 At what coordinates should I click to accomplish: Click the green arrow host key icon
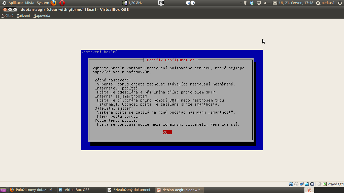point(325,184)
